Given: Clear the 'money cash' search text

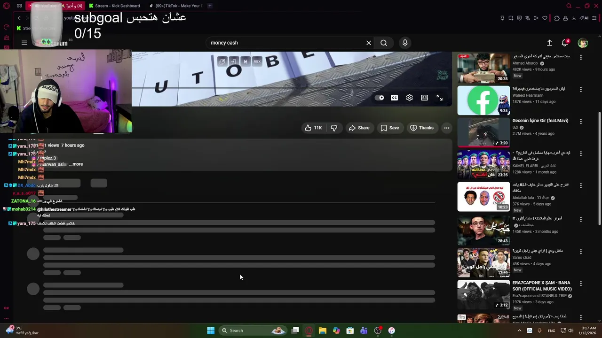Looking at the screenshot, I should pos(369,43).
